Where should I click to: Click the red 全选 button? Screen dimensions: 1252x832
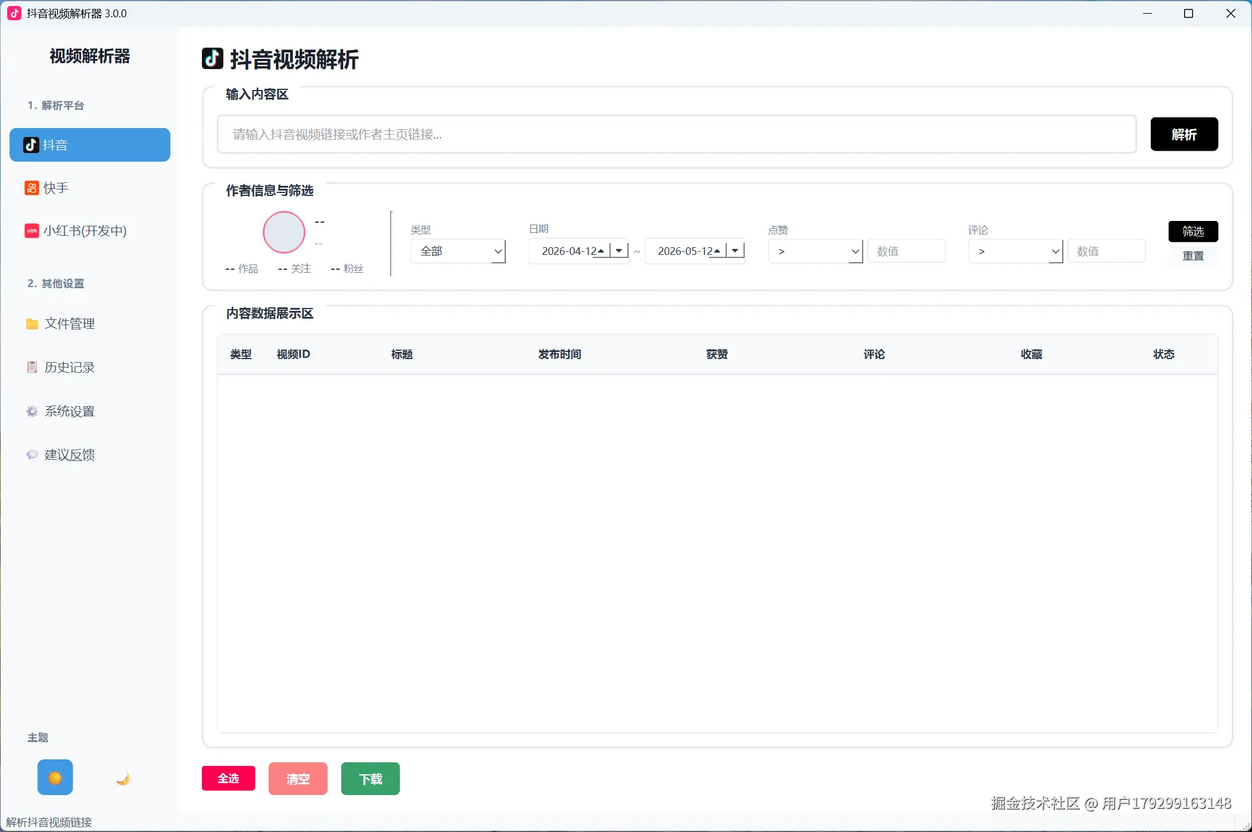pos(229,778)
